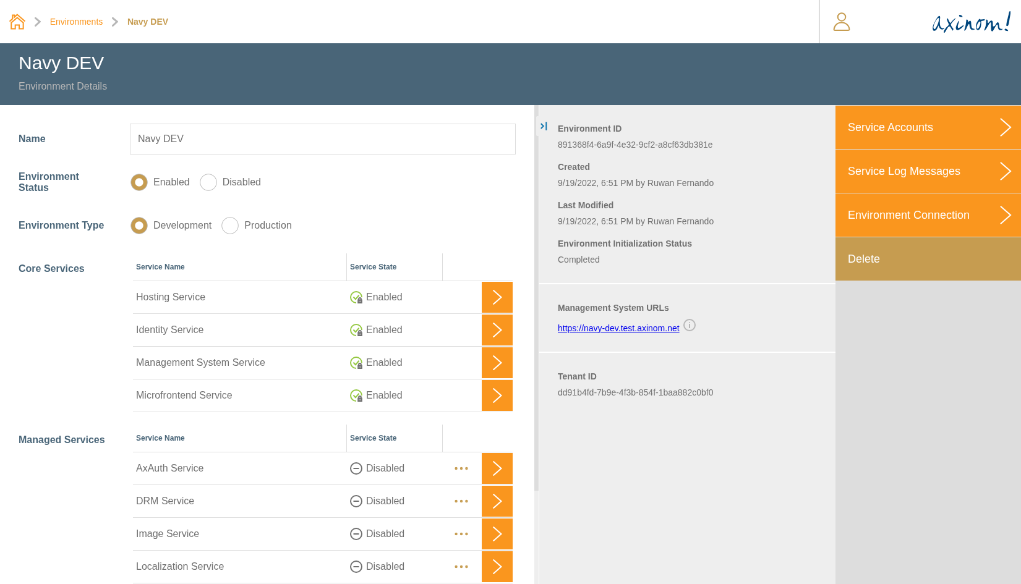Delete the Navy DEV environment
Viewport: 1021px width, 584px height.
point(928,259)
